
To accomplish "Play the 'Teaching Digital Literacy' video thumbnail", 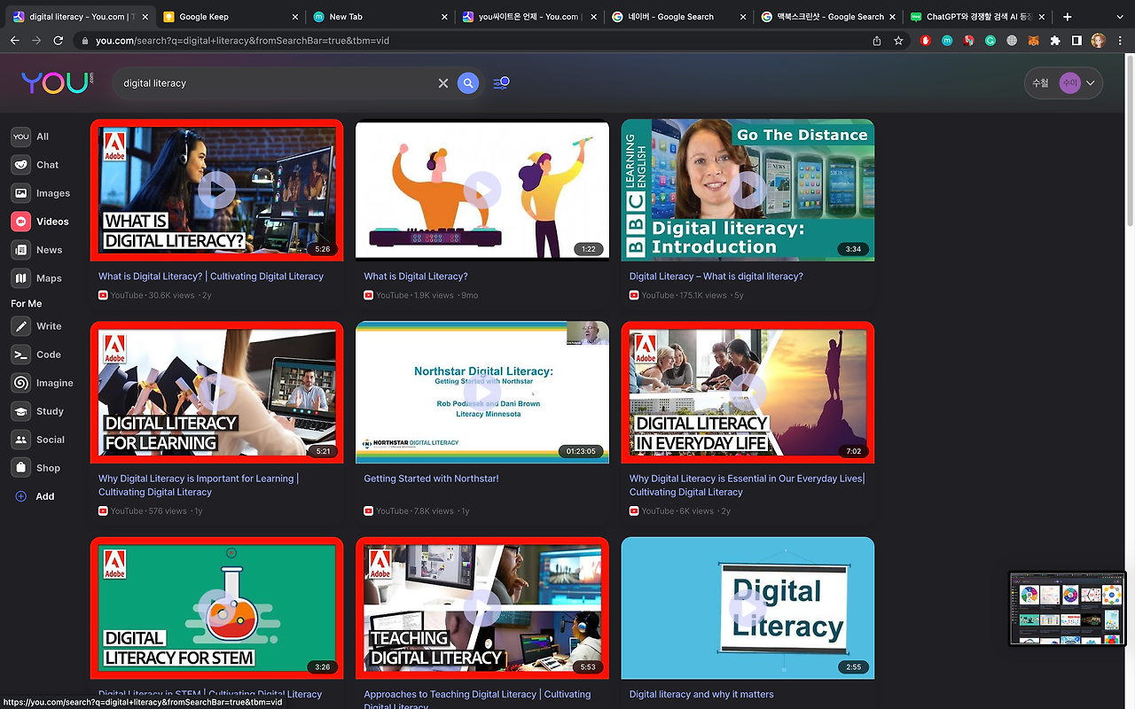I will (x=482, y=608).
